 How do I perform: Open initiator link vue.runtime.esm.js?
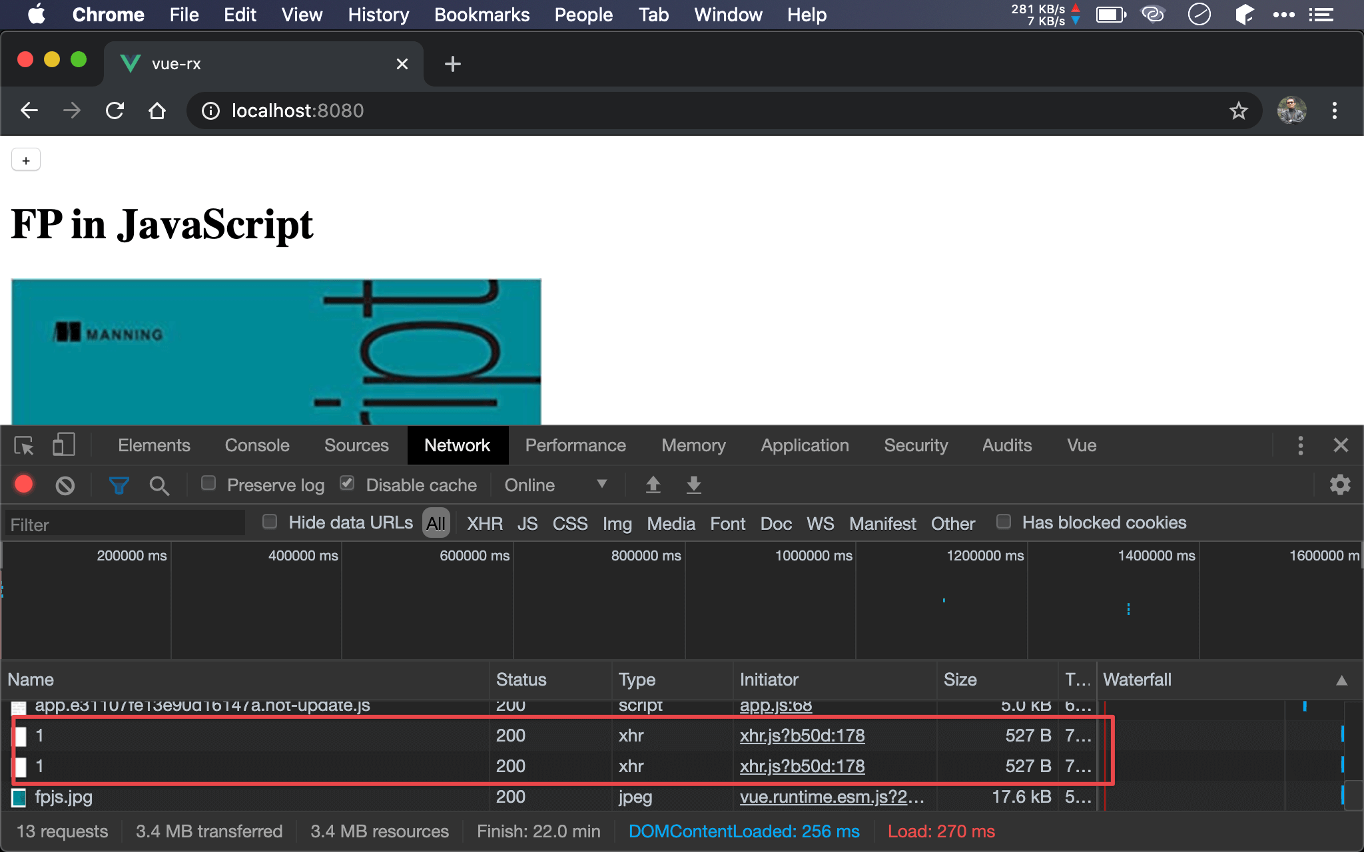tap(832, 797)
